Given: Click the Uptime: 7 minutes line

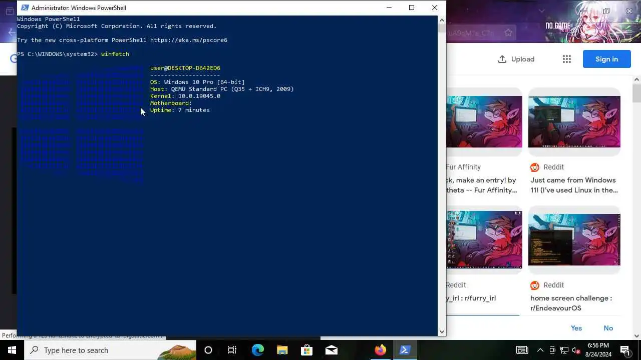Looking at the screenshot, I should point(180,110).
